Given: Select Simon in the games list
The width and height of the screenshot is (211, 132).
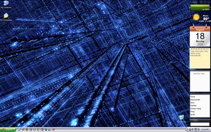Looking at the screenshot, I should coord(193,114).
